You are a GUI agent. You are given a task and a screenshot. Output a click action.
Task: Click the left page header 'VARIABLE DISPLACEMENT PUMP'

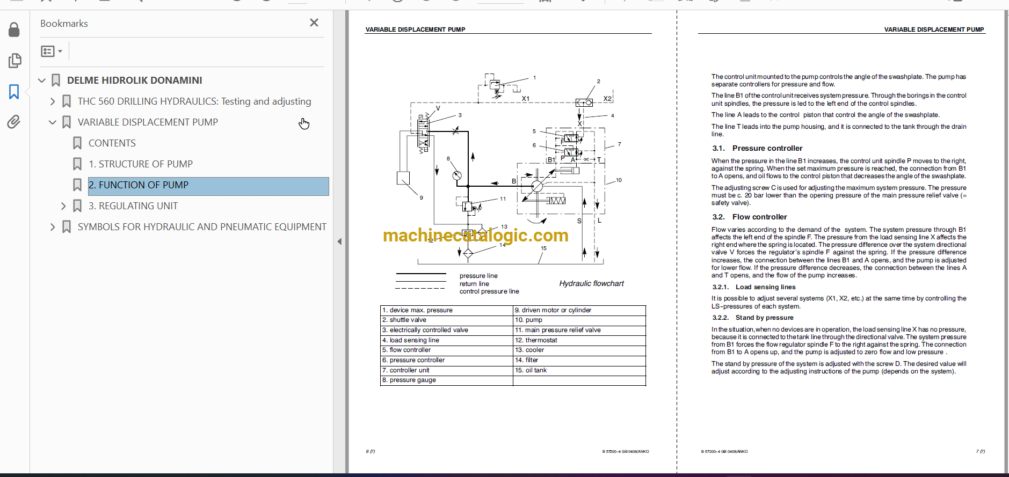pos(415,30)
